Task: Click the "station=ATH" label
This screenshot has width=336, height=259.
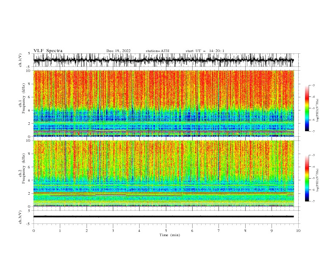Action: (157, 51)
